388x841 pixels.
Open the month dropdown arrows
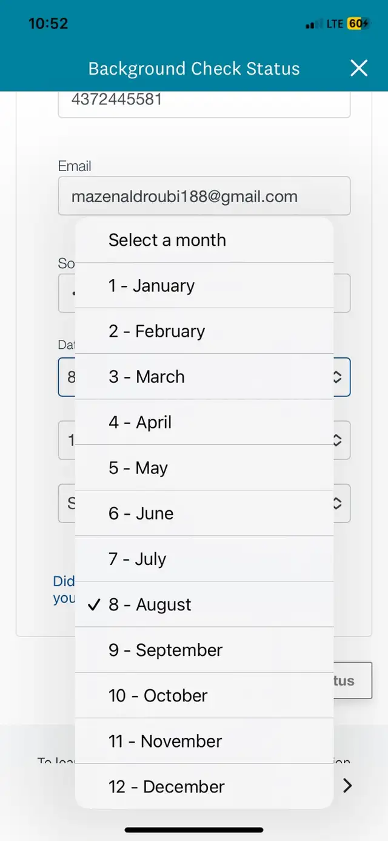(338, 377)
